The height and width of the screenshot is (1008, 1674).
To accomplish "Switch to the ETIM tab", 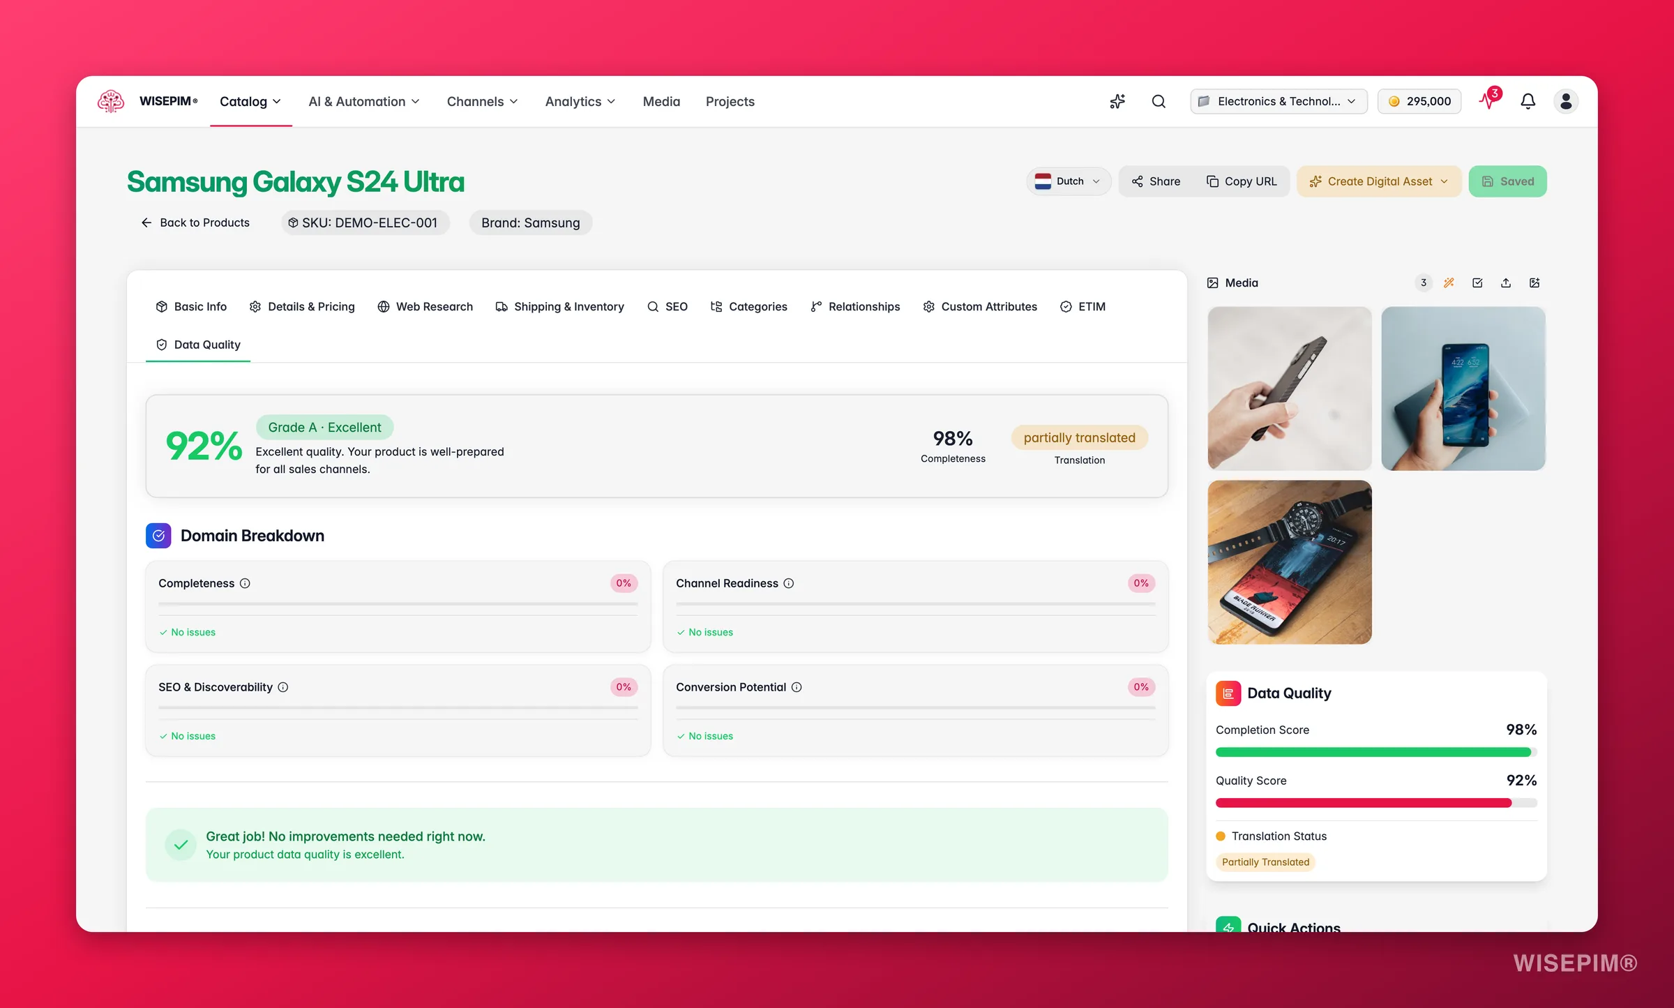I will (x=1083, y=306).
